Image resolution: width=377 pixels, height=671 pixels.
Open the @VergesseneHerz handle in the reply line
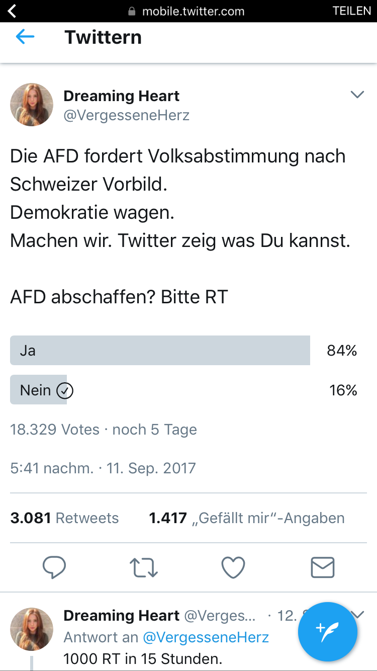[x=206, y=637]
